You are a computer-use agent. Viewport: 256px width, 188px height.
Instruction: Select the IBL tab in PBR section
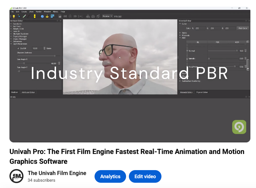(x=198, y=42)
